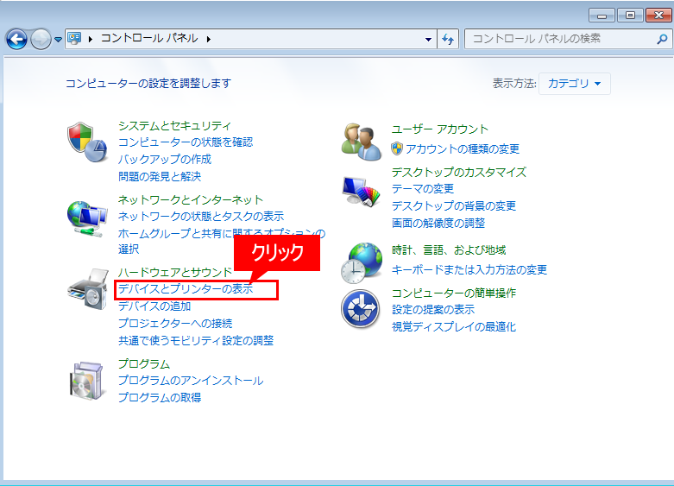Viewport: 674px width, 486px height.
Task: Open プログラムのアンインストール link
Action: coord(190,381)
